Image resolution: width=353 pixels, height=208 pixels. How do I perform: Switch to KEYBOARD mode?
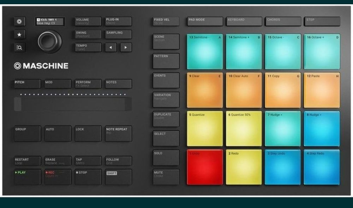(244, 22)
